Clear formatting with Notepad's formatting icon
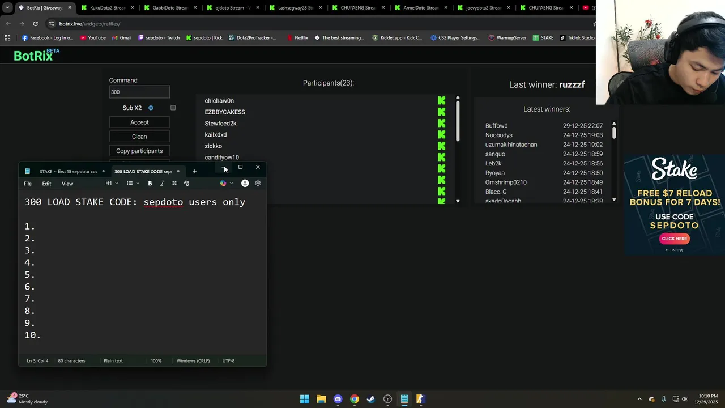 point(186,183)
